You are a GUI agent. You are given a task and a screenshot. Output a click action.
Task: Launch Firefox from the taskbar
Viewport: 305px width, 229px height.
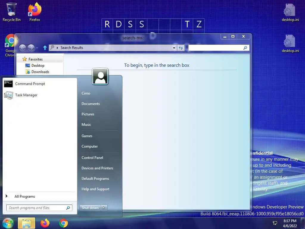pos(45,223)
